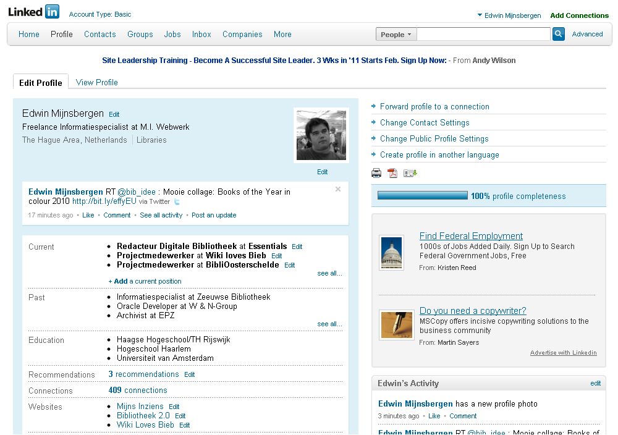Open the Contacts menu item

click(99, 34)
